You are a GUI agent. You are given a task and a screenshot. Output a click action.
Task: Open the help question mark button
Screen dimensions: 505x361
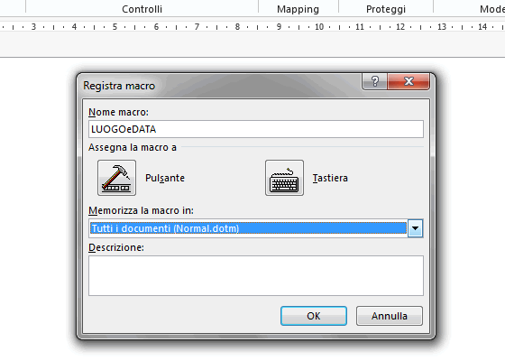(374, 81)
